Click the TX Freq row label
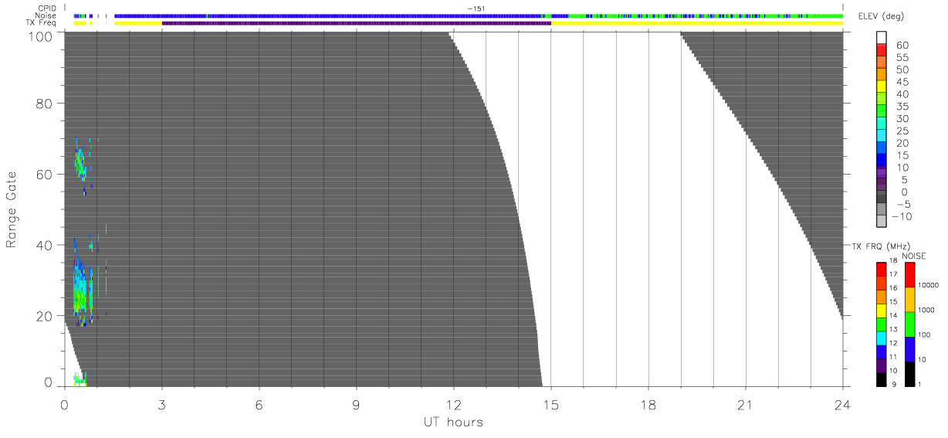The width and height of the screenshot is (948, 438). (42, 22)
